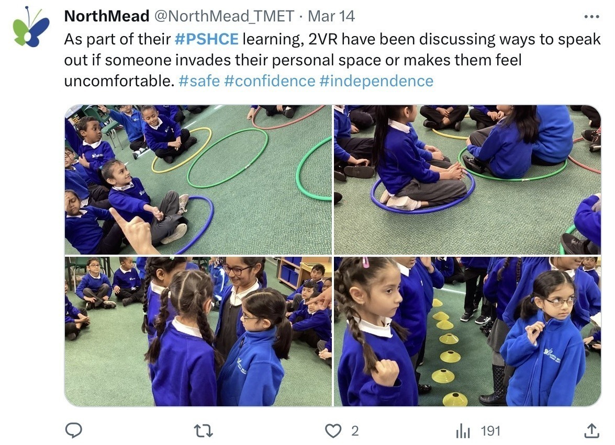Click the @NorthMead_TMET handle

(224, 16)
